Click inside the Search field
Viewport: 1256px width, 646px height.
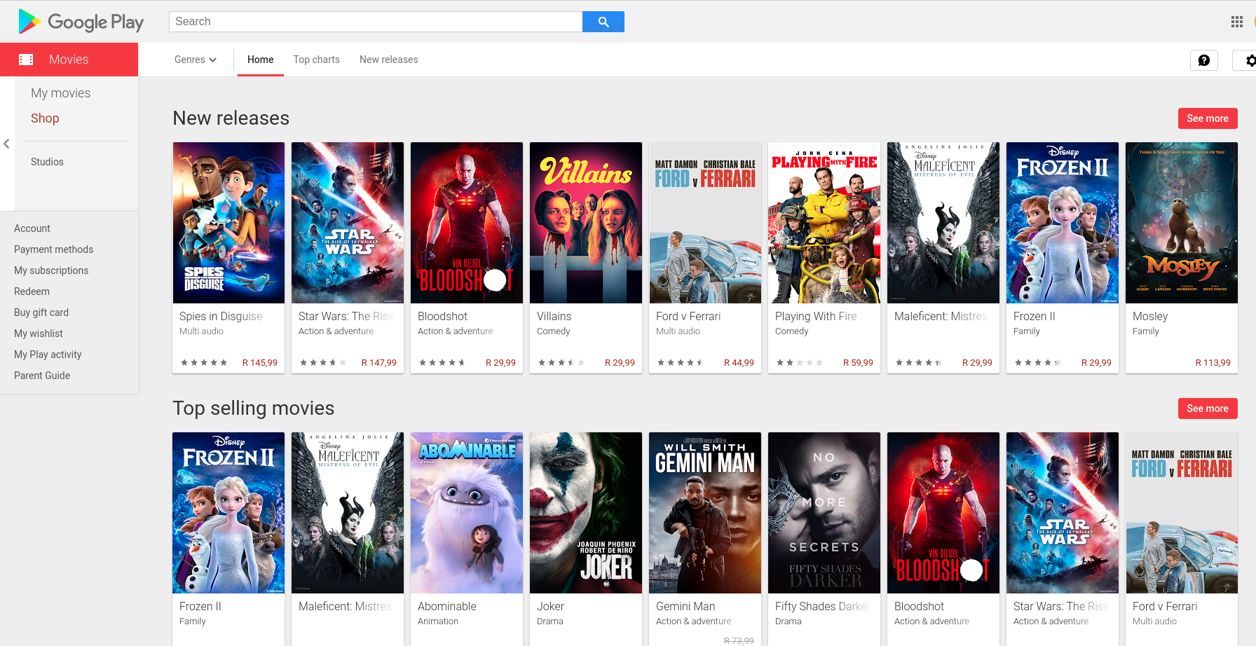(376, 22)
